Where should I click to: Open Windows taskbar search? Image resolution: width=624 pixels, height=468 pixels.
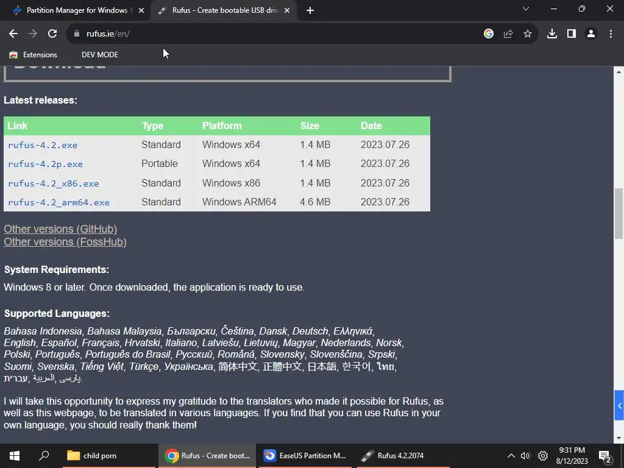pyautogui.click(x=44, y=456)
